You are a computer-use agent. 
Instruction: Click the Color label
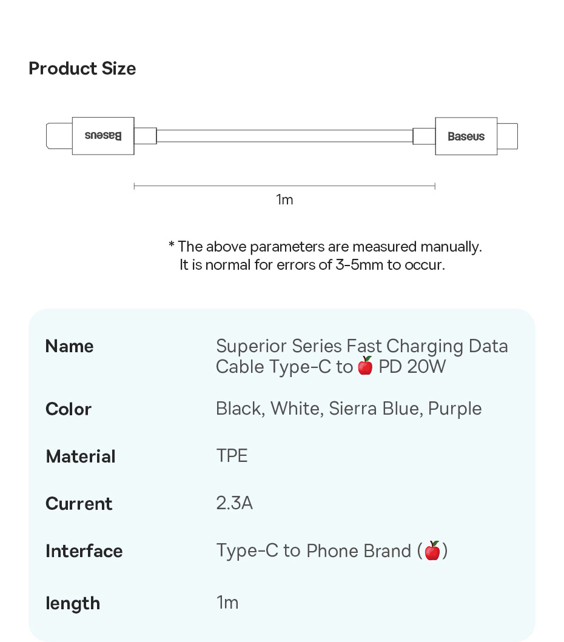tap(69, 409)
